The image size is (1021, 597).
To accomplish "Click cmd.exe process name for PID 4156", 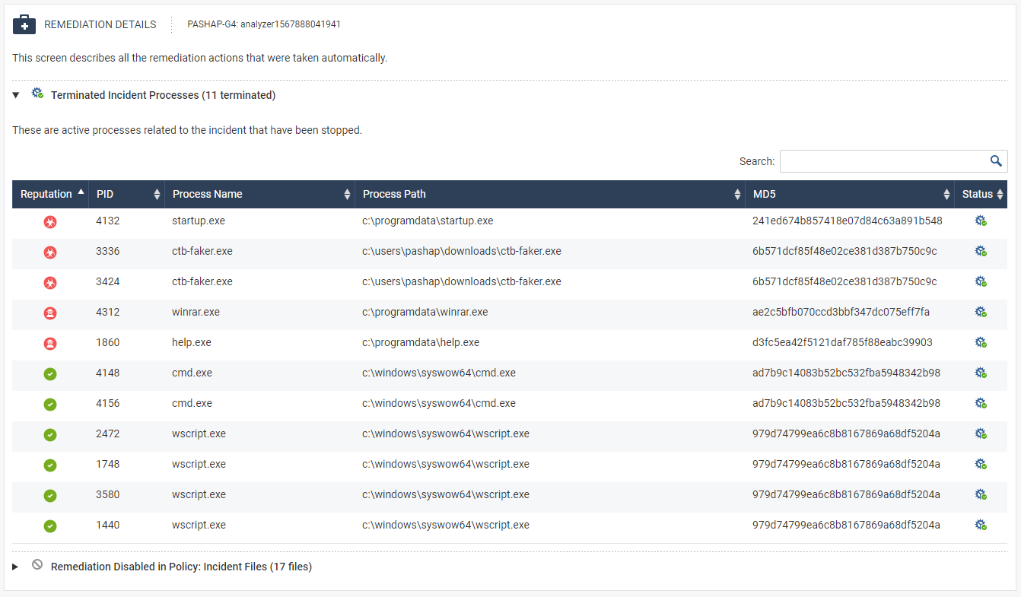I will pos(192,403).
